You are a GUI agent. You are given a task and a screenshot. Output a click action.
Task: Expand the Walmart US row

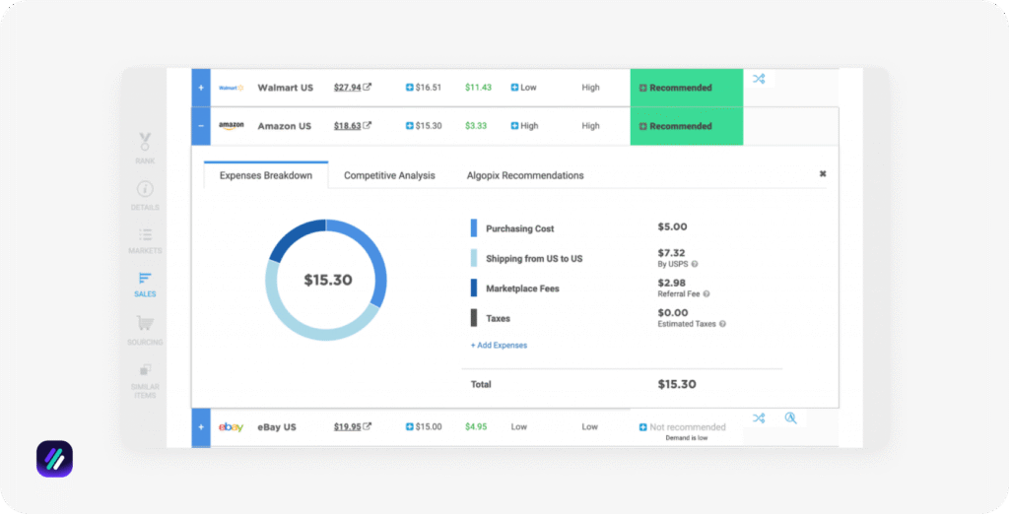tap(201, 88)
